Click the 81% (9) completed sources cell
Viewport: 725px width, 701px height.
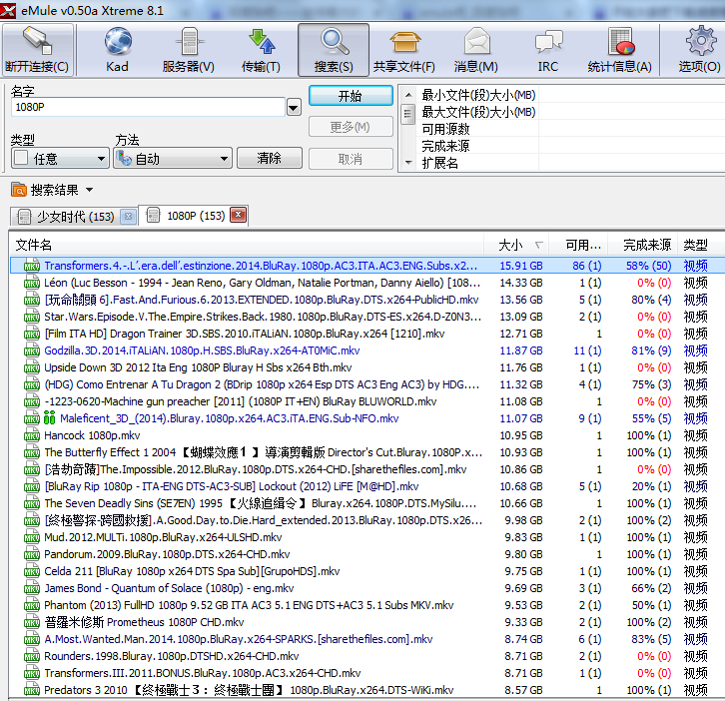click(651, 350)
